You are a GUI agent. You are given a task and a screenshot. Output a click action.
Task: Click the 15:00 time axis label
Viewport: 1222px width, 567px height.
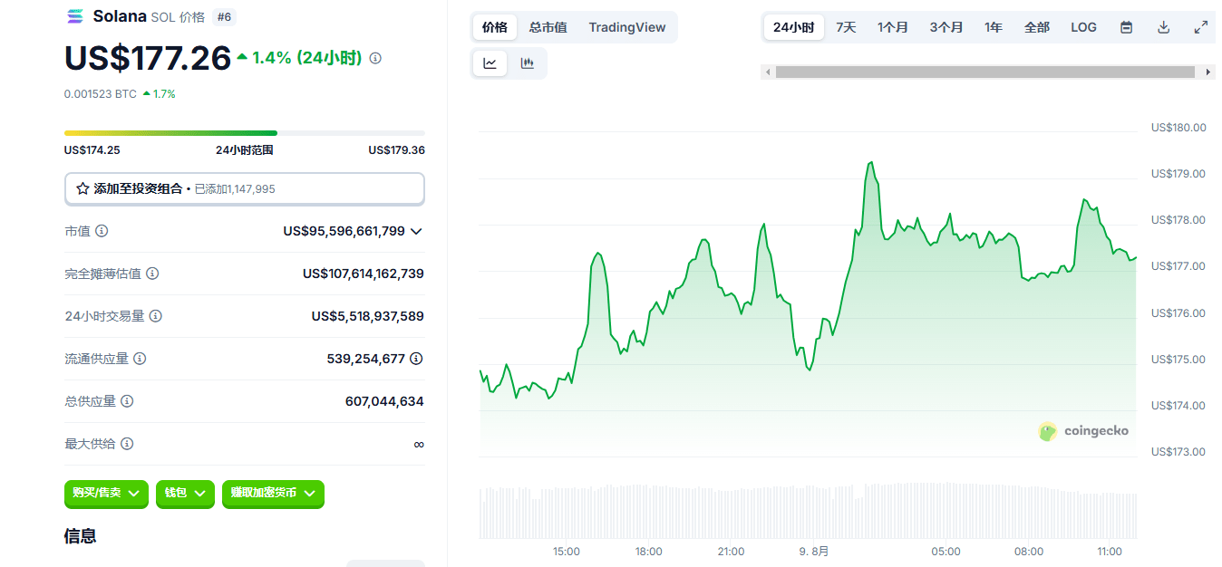567,552
